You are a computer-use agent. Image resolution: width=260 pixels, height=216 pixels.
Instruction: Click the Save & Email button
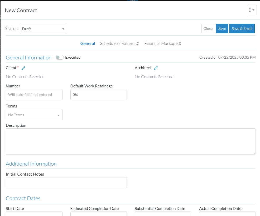click(x=242, y=29)
